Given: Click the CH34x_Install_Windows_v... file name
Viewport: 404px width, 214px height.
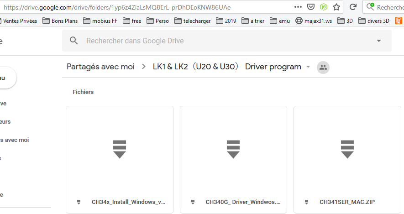Looking at the screenshot, I should pyautogui.click(x=129, y=202).
